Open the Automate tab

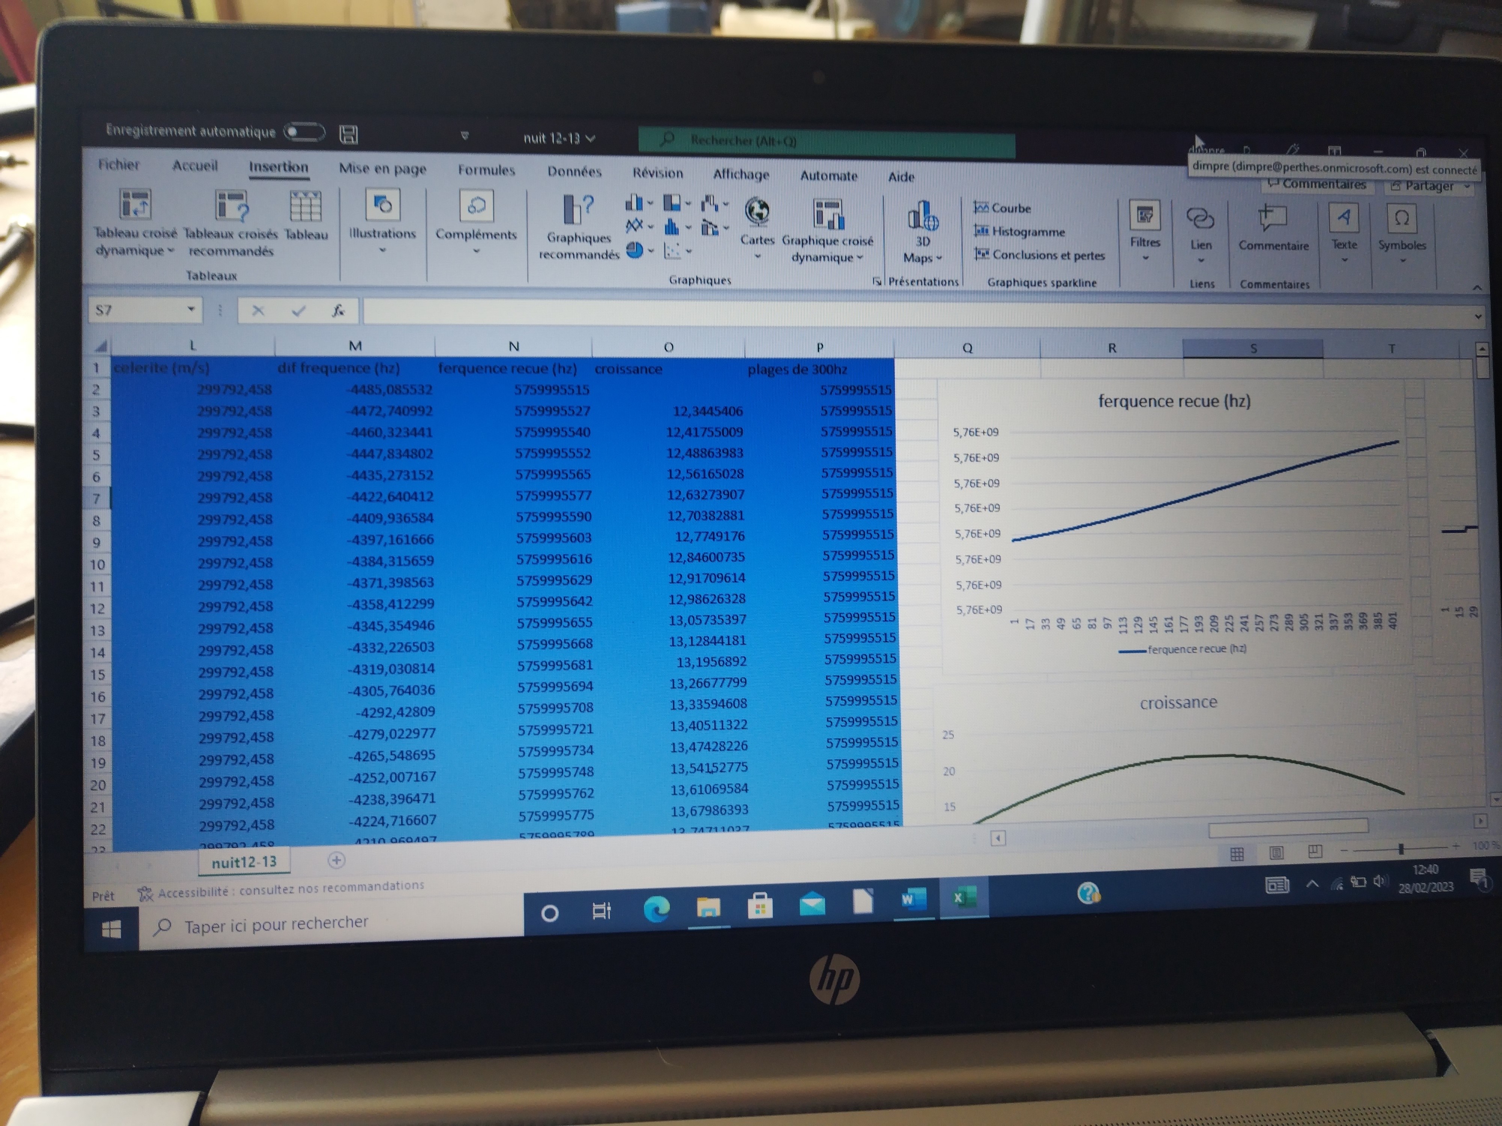[x=828, y=176]
